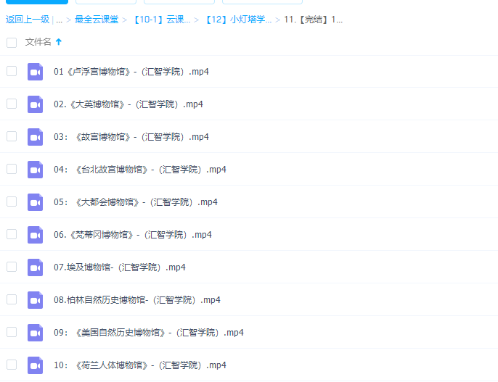Go to 最全云课堂 breadcrumb folder
This screenshot has height=382, width=498.
click(97, 20)
